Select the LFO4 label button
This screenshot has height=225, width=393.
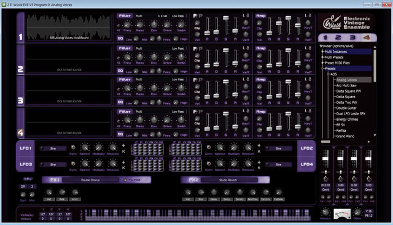[x=306, y=164]
